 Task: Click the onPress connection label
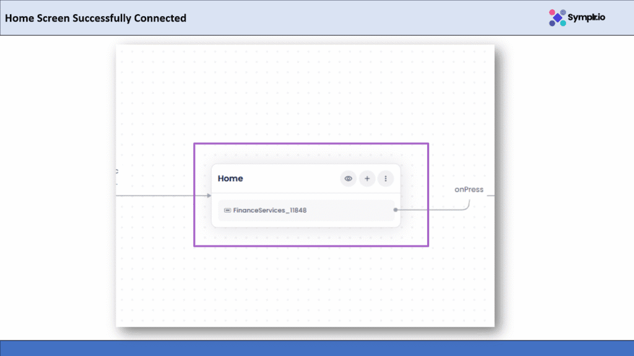pyautogui.click(x=469, y=190)
